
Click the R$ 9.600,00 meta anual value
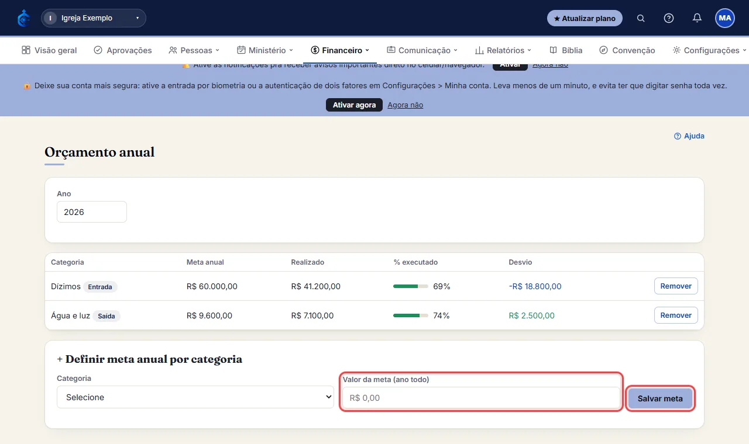209,315
